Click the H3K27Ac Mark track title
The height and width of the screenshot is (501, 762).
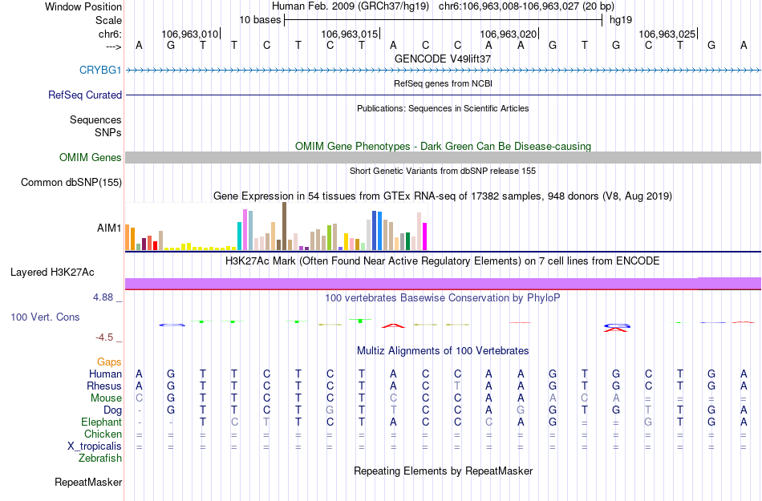(443, 261)
